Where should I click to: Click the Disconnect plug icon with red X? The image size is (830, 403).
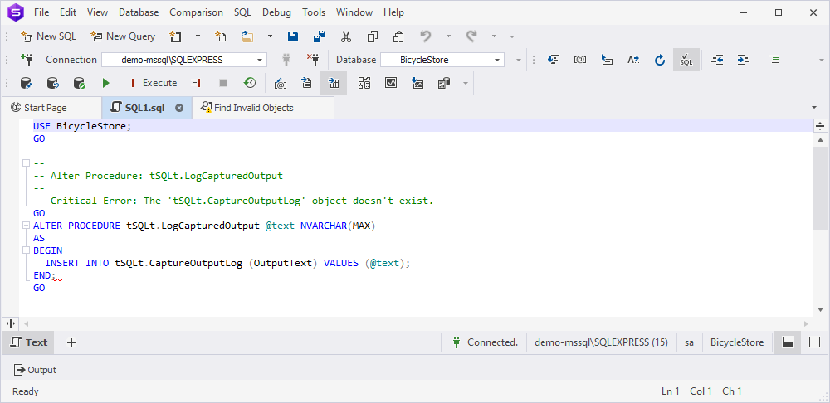[x=313, y=60]
